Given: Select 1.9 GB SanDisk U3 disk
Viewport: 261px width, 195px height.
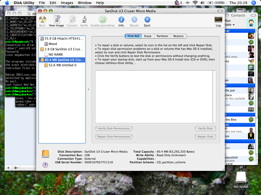Looking at the screenshot, I should pos(62,49).
